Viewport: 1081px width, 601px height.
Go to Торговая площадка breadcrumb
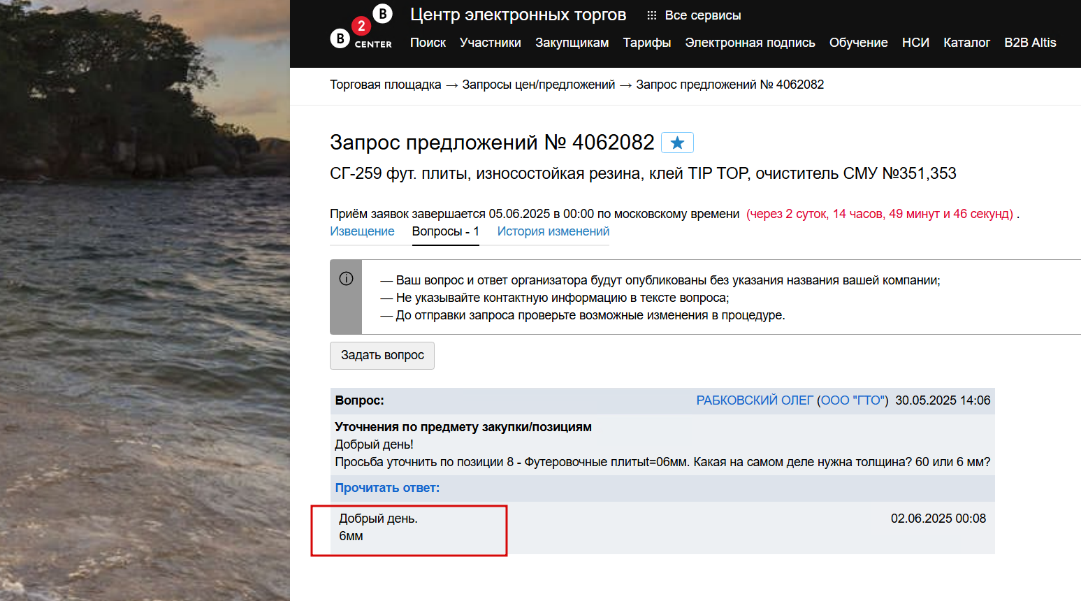pos(386,85)
